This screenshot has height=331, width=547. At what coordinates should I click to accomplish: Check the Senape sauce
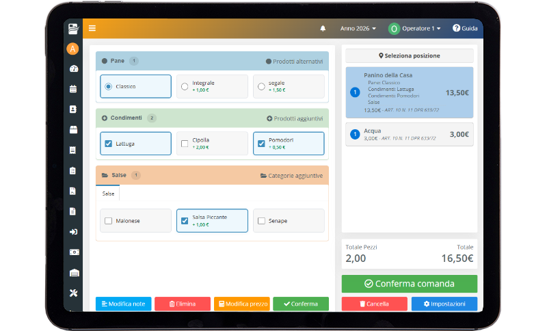click(x=289, y=220)
